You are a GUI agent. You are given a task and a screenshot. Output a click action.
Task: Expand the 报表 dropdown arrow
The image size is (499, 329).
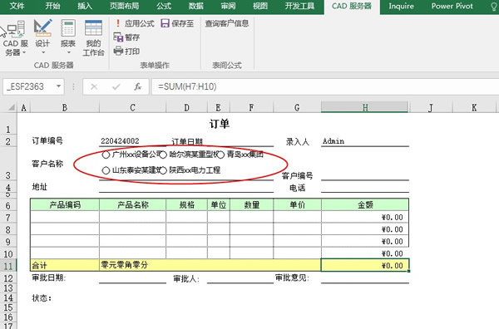[69, 52]
